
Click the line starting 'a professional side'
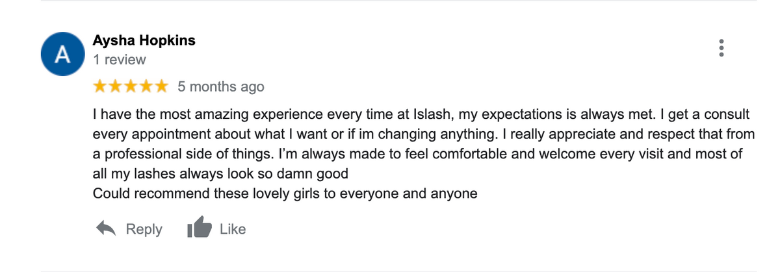pos(416,154)
